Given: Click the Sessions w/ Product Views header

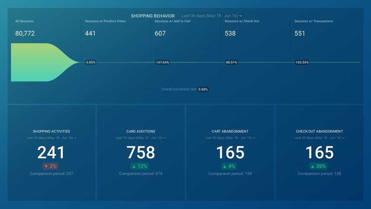Looking at the screenshot, I should [x=105, y=21].
